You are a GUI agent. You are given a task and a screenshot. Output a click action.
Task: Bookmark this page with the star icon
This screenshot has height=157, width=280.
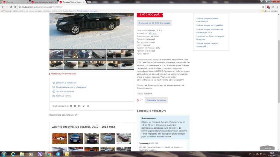pyautogui.click(x=263, y=7)
